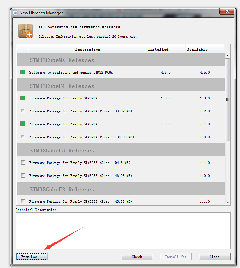
Task: Click the scroll down arrow of the list
Action: coord(228,202)
